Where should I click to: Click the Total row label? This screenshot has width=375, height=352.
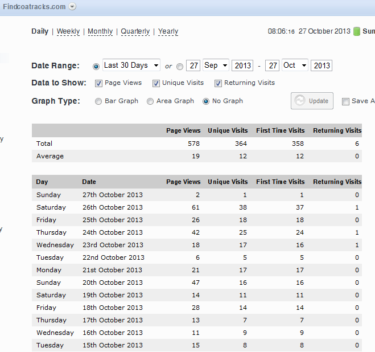point(44,144)
